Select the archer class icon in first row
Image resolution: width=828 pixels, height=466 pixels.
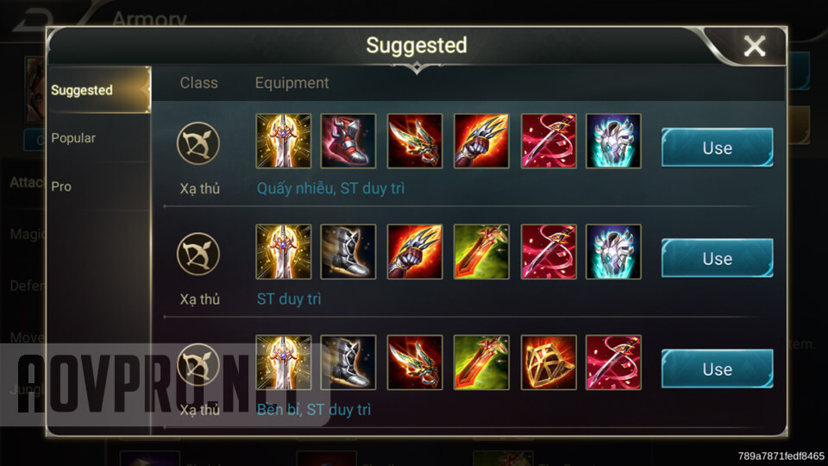(x=198, y=143)
